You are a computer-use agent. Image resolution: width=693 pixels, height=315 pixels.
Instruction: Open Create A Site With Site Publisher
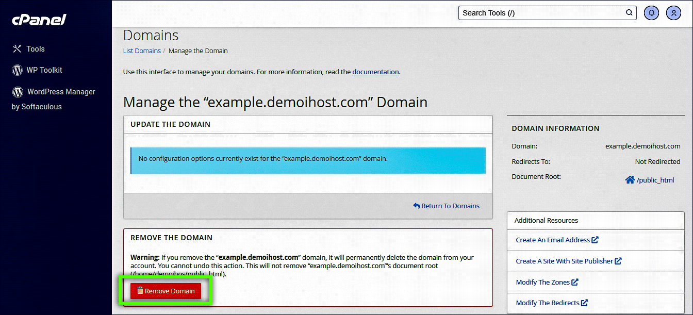pyautogui.click(x=564, y=261)
